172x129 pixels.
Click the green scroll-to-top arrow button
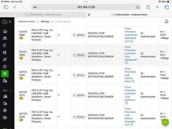165,122
